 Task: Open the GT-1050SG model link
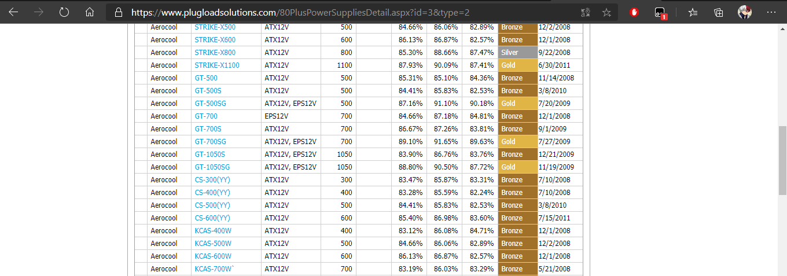click(212, 167)
